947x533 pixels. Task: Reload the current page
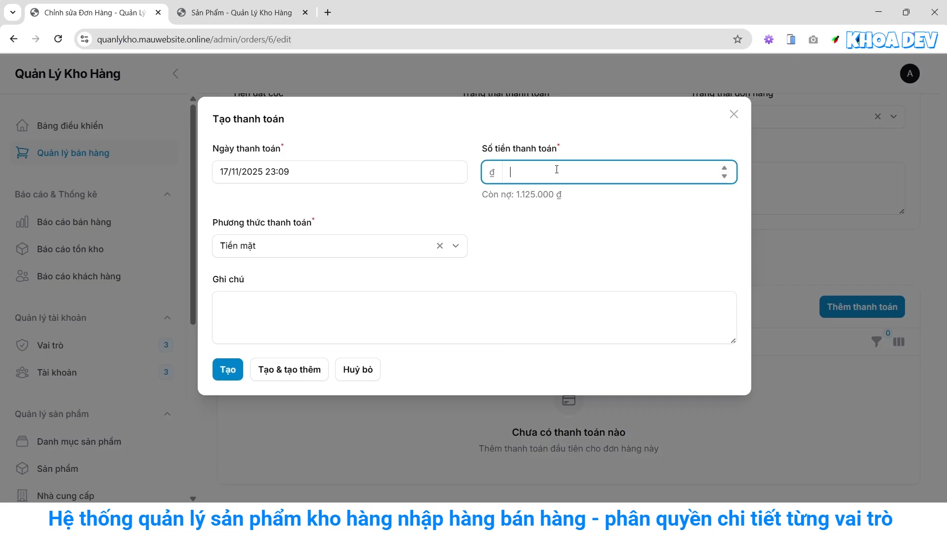(58, 39)
